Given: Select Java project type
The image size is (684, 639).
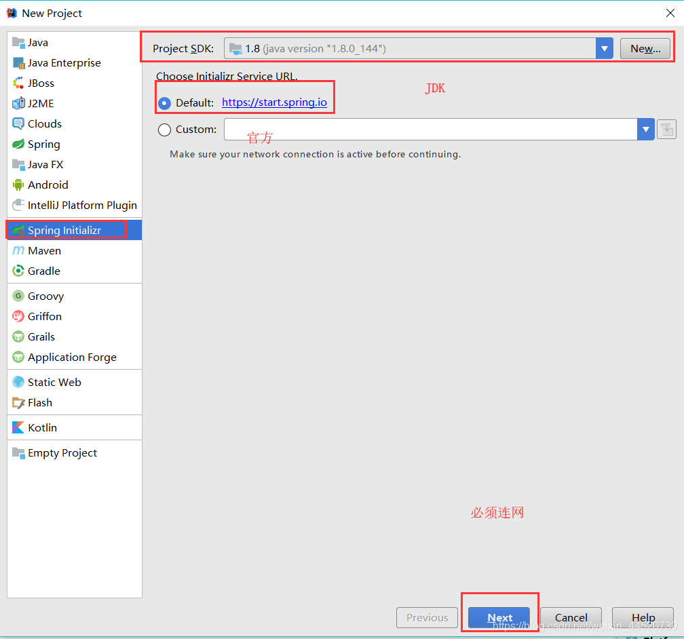Looking at the screenshot, I should 75,43.
